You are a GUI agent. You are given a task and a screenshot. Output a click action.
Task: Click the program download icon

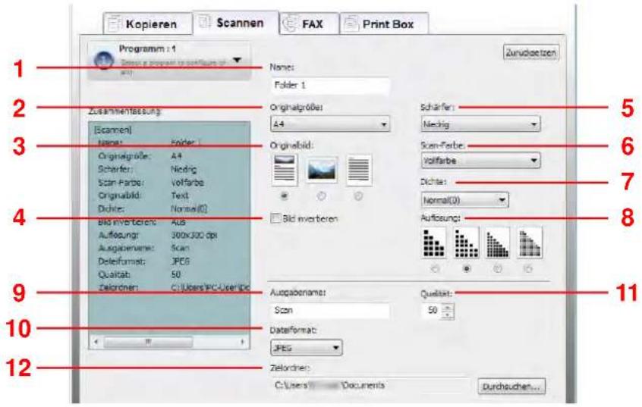[104, 61]
